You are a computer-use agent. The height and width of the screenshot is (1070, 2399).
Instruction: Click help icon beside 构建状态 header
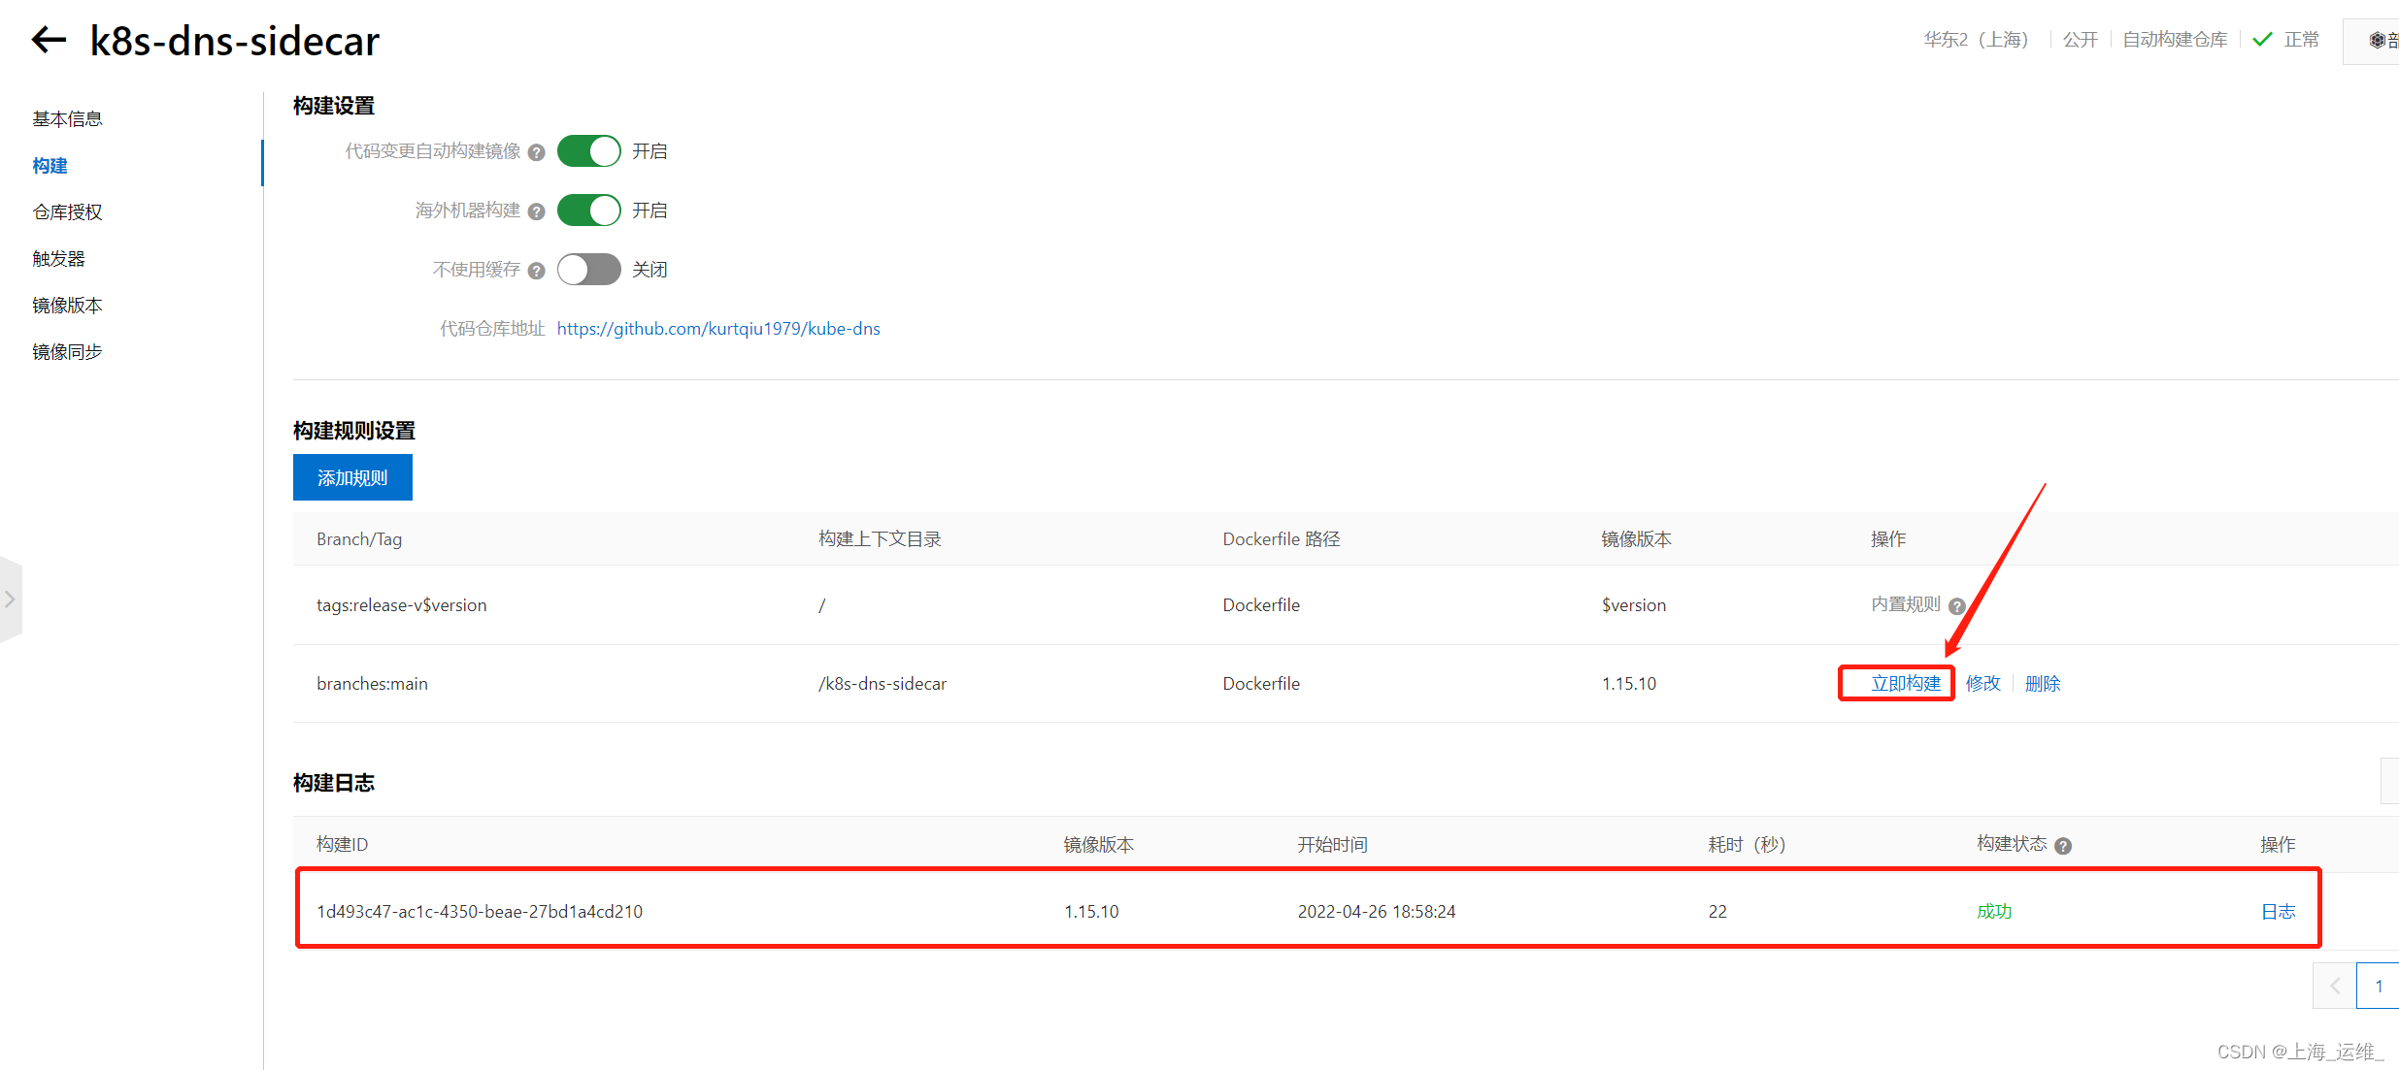(x=2063, y=846)
